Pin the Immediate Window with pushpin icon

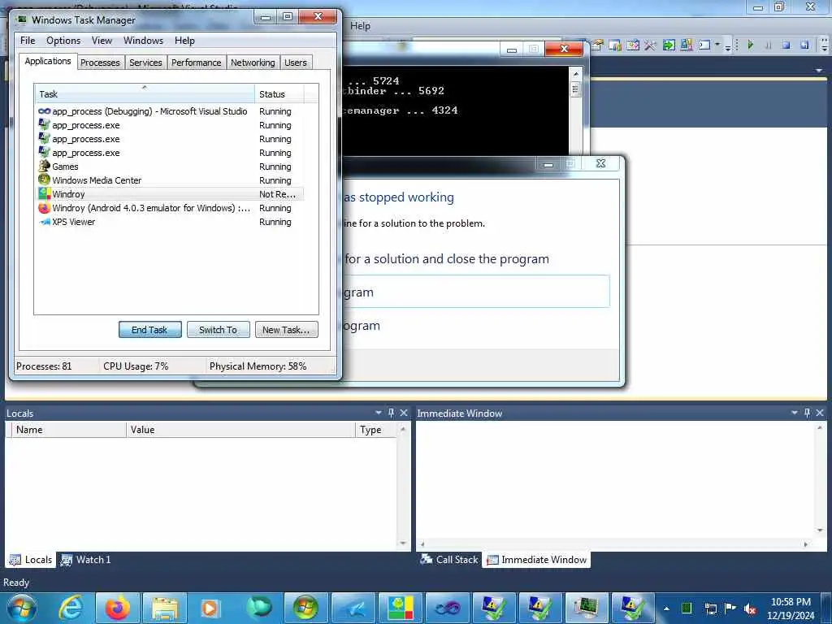pyautogui.click(x=807, y=413)
